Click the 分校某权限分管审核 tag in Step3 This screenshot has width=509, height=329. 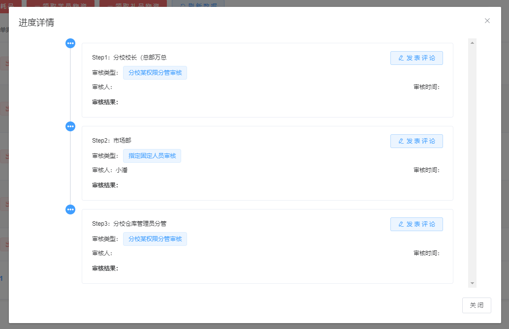[x=155, y=239]
